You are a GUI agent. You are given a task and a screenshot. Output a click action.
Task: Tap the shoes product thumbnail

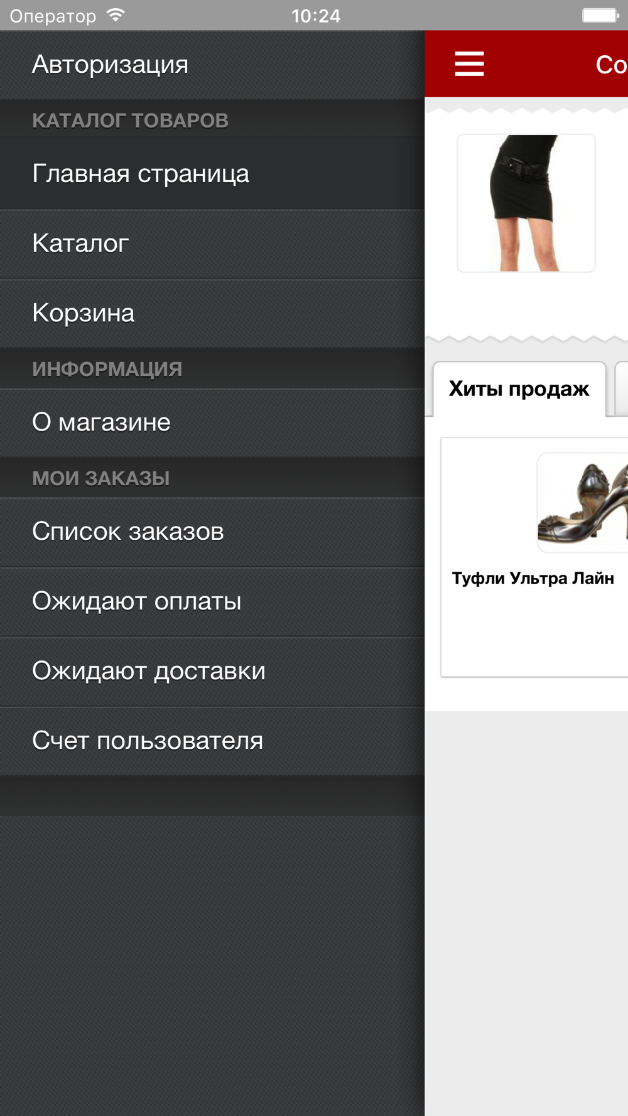[583, 502]
